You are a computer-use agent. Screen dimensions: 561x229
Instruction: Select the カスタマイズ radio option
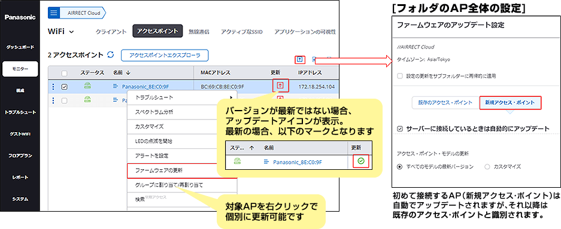487,166
